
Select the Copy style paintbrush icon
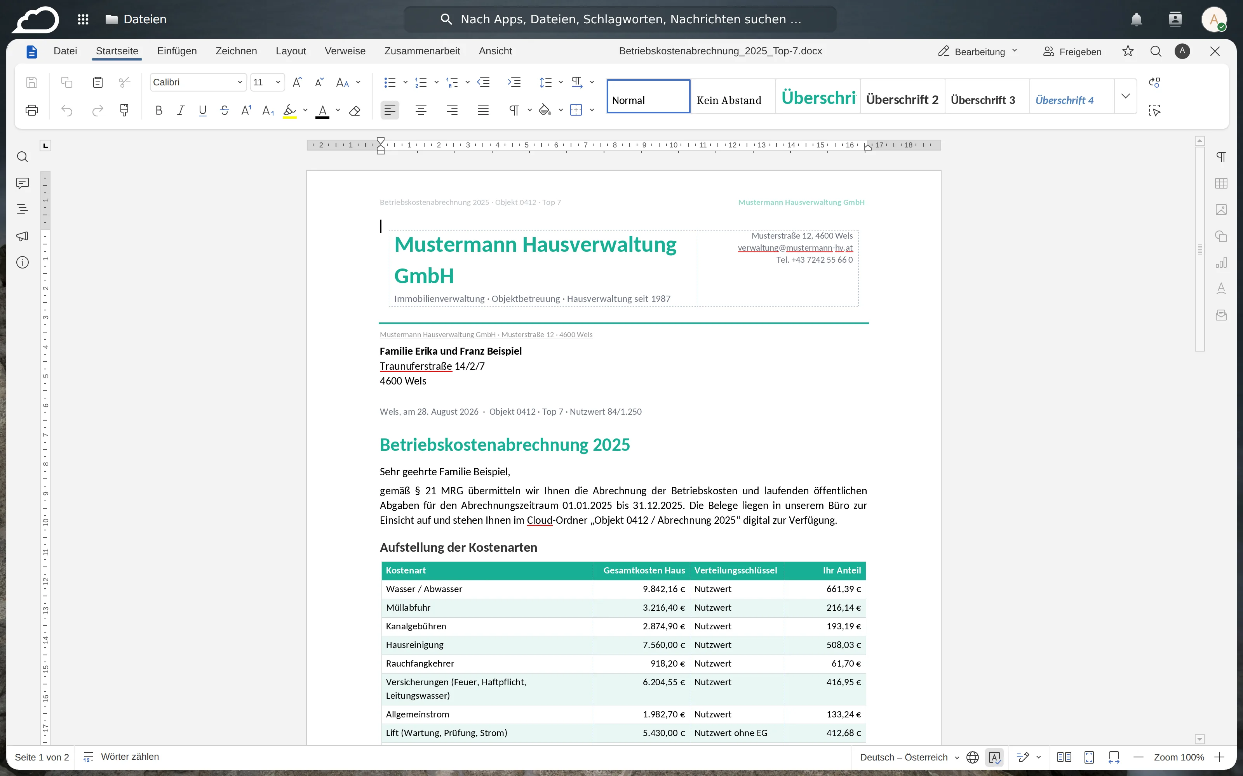coord(124,110)
